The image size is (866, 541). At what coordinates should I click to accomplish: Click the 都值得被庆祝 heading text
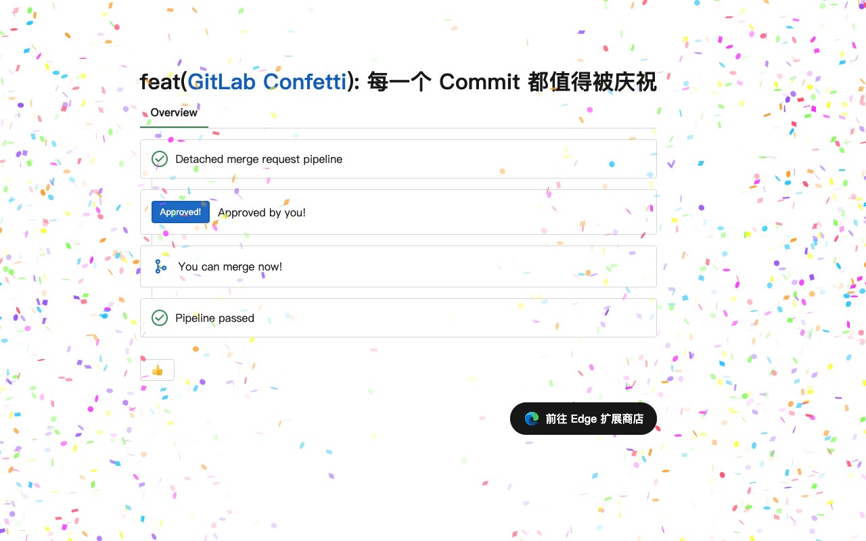click(593, 82)
